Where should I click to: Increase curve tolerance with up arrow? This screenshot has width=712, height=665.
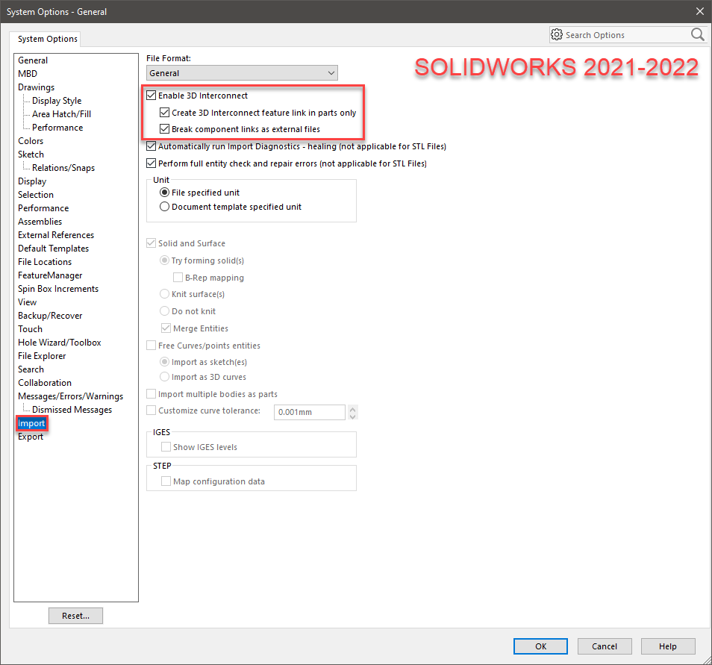tap(353, 409)
